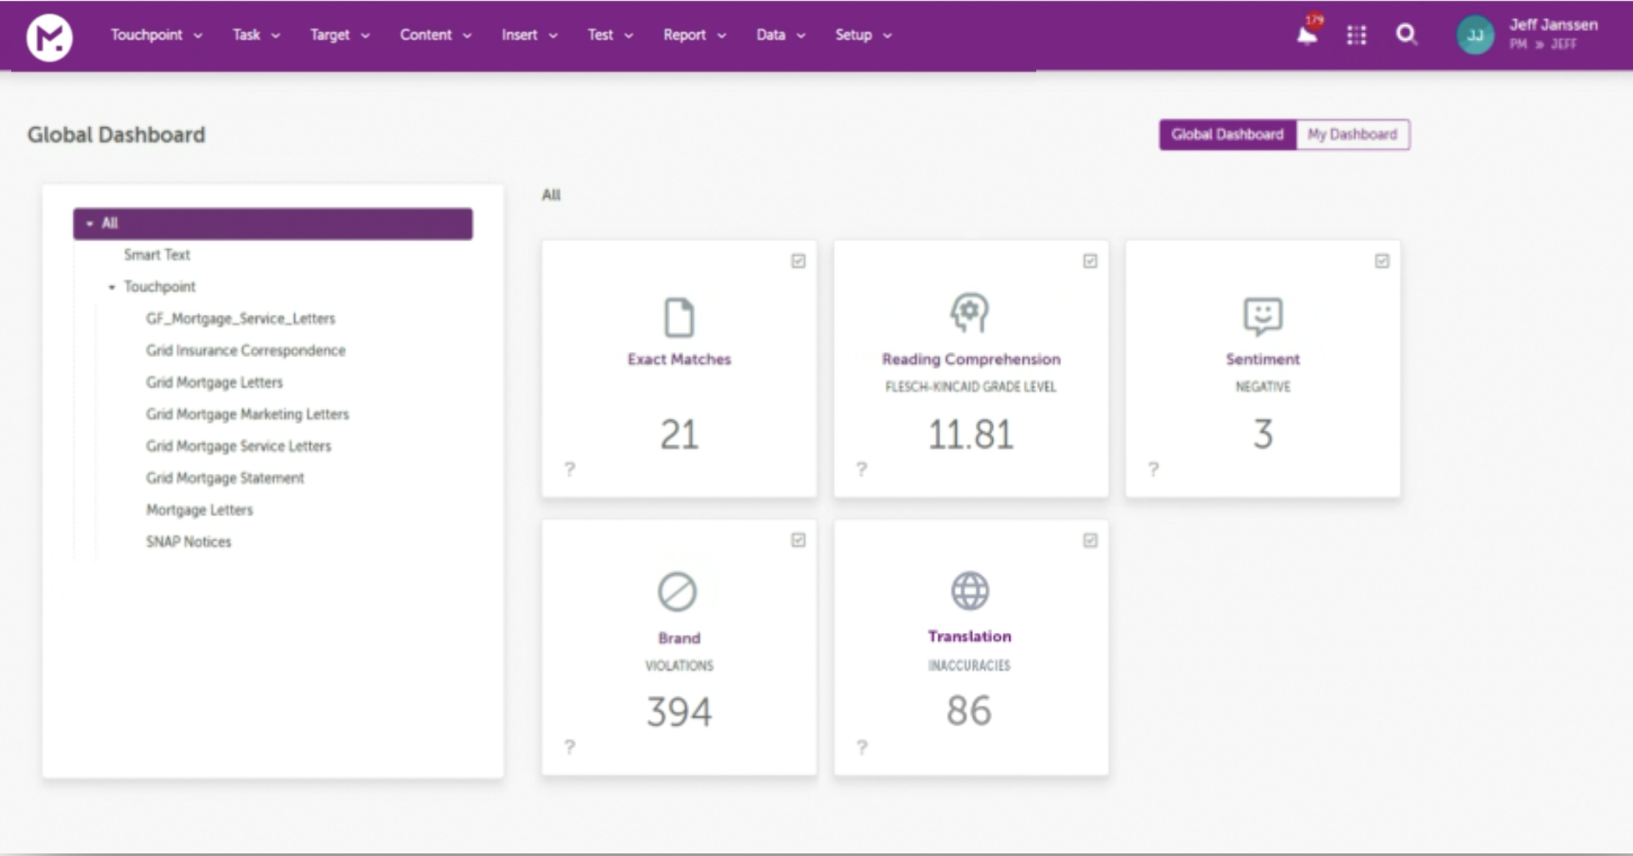Switch to My Dashboard tab
Viewport: 1633px width, 856px height.
pos(1352,135)
